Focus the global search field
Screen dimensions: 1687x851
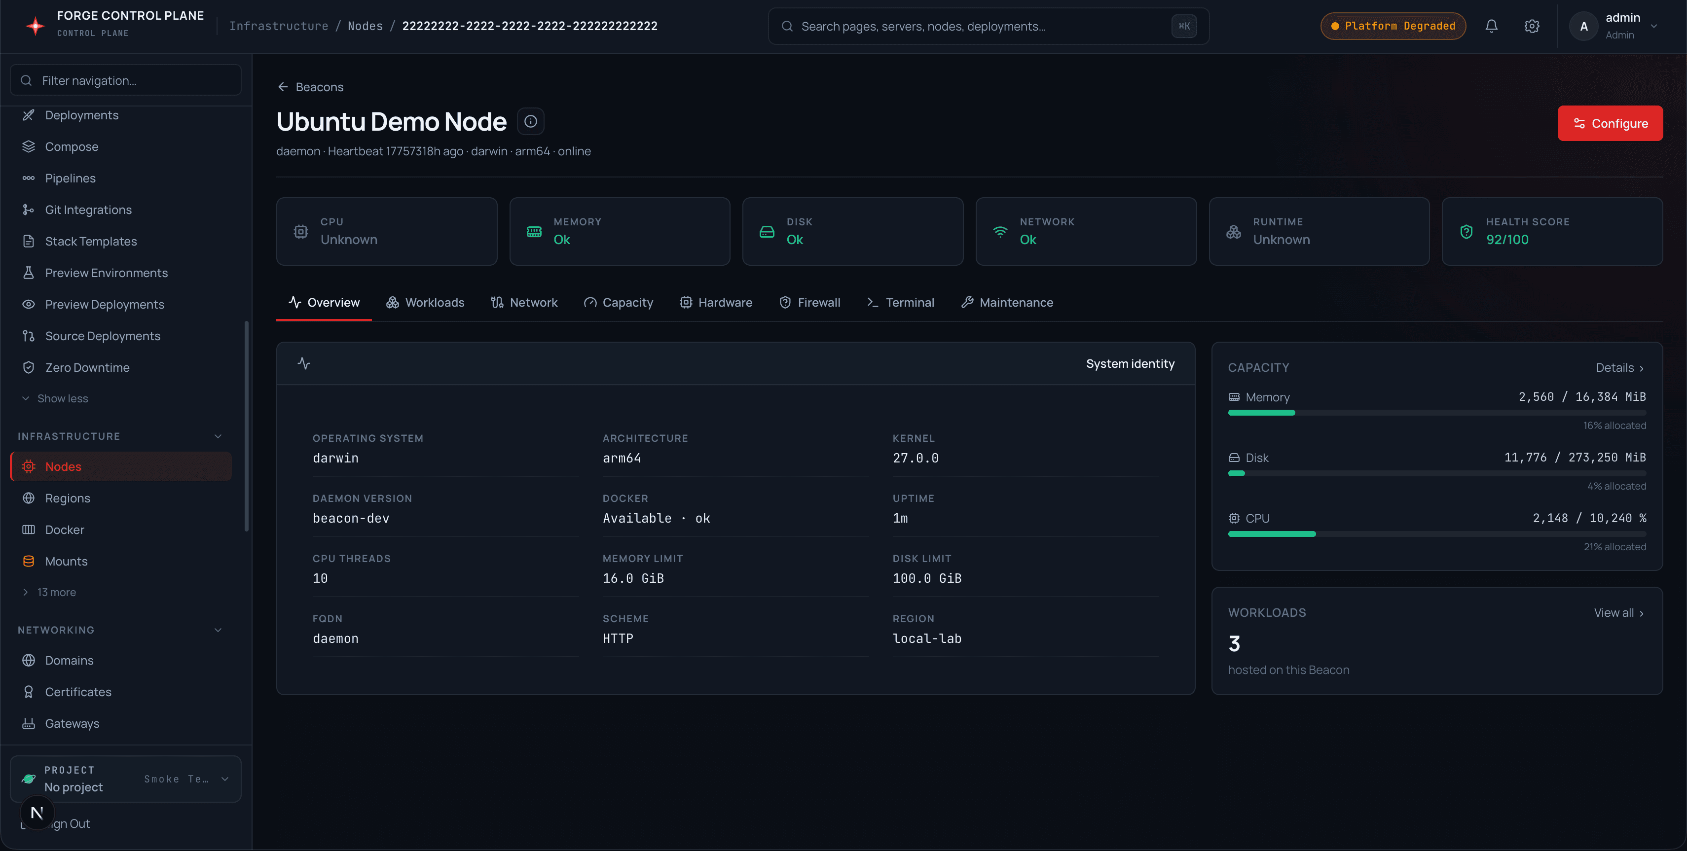click(988, 26)
